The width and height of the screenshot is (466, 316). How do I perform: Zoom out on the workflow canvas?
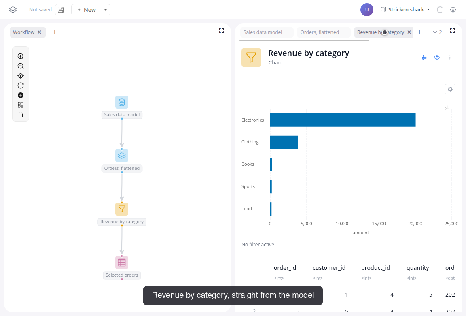tap(21, 66)
